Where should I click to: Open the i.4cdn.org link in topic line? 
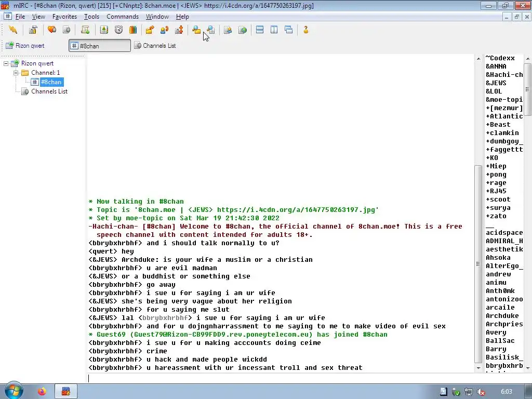(296, 210)
